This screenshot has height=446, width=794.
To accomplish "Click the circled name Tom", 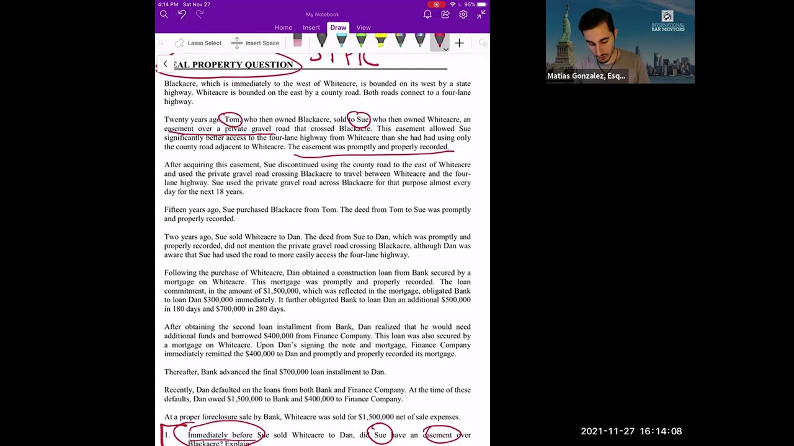I will (x=232, y=120).
